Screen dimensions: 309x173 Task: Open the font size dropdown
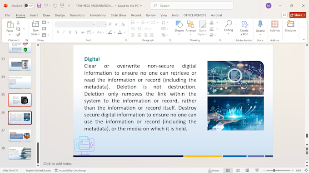click(x=105, y=24)
